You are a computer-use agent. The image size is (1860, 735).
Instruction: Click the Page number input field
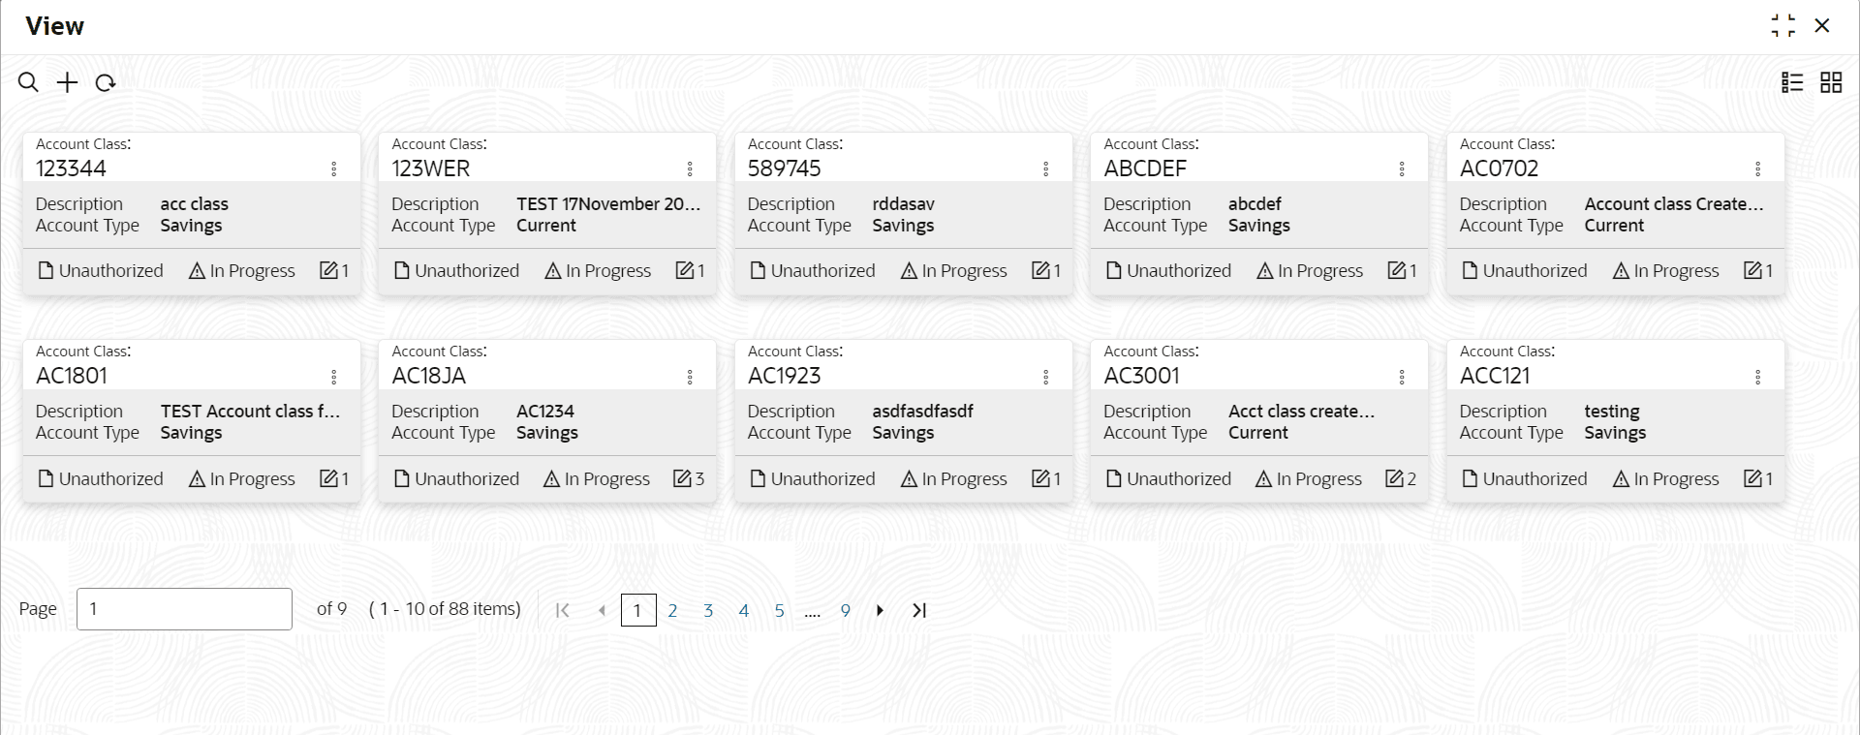point(184,609)
